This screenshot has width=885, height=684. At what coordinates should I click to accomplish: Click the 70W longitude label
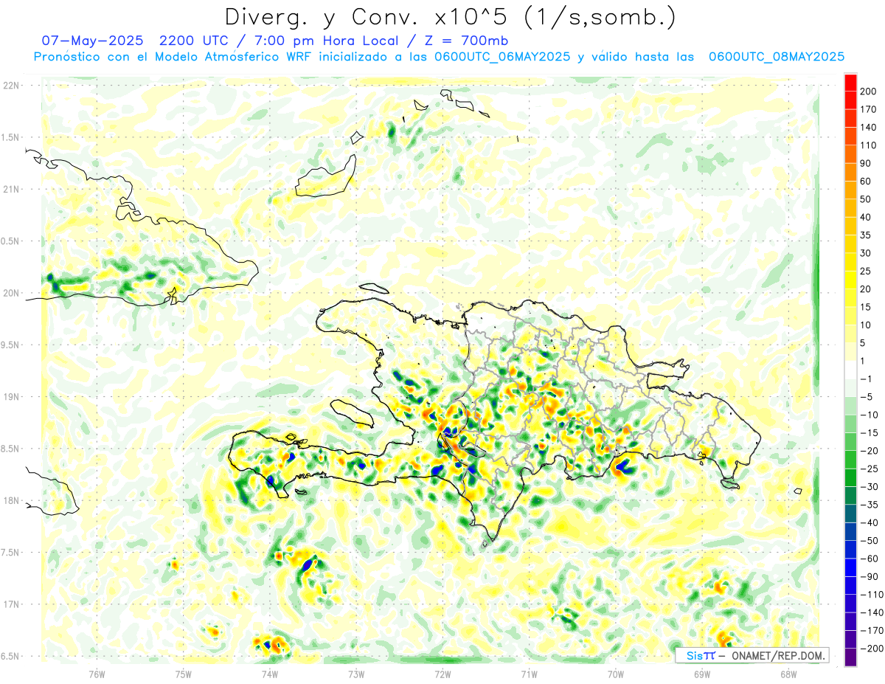click(x=616, y=673)
